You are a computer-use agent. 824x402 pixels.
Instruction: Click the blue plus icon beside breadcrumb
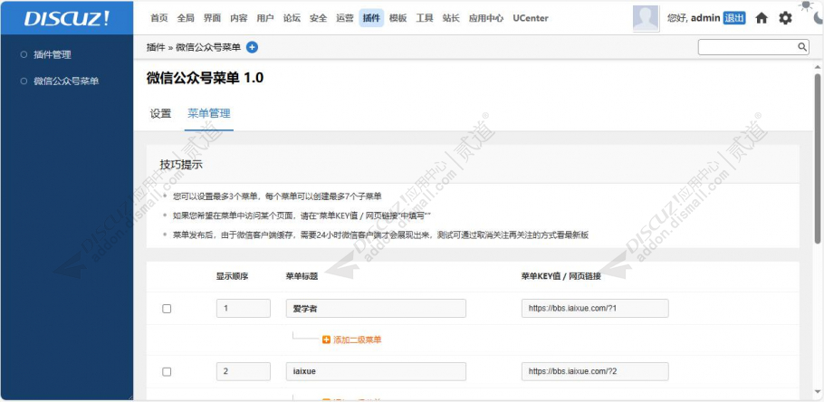click(253, 47)
